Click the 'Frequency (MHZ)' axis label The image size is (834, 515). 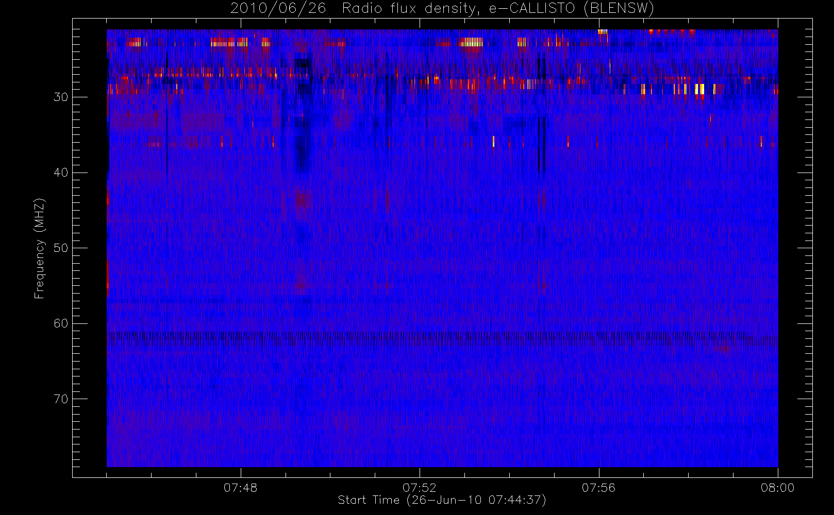coord(39,248)
